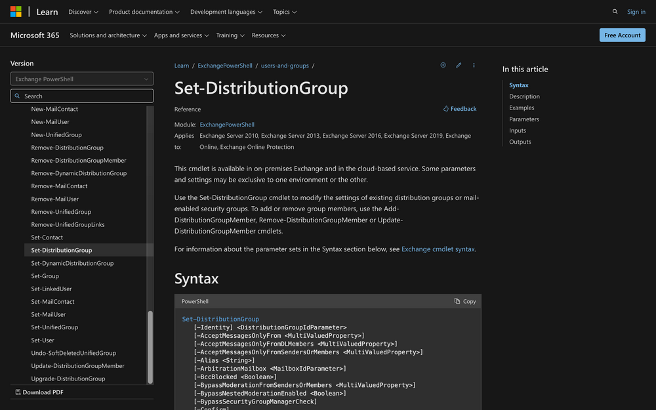The image size is (656, 410).
Task: Select Set-DynamicDistributionGroup in sidebar
Action: click(72, 263)
